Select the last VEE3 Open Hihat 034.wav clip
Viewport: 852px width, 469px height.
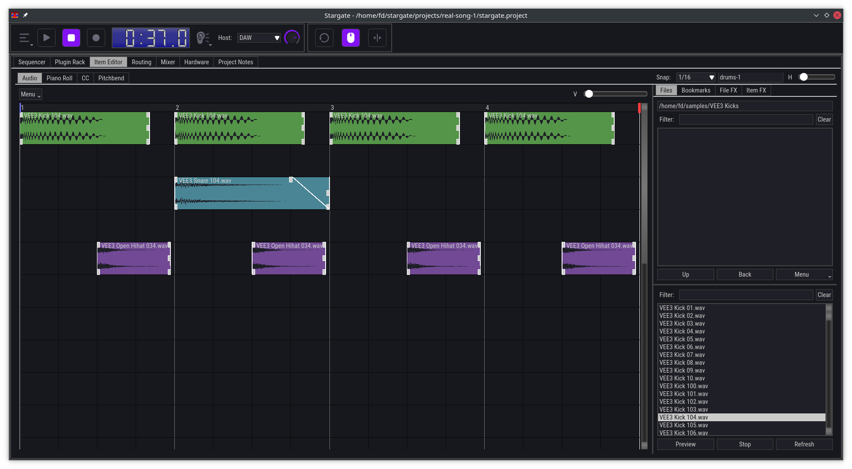[599, 258]
